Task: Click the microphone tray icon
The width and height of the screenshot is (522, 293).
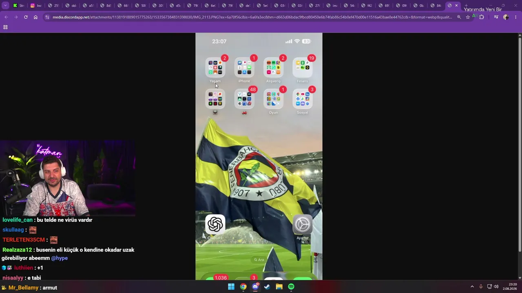Action: (x=481, y=287)
